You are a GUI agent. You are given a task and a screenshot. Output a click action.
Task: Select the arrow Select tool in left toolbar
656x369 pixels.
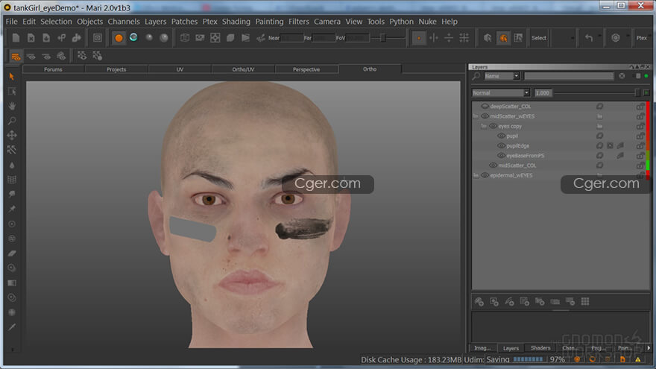[x=12, y=77]
